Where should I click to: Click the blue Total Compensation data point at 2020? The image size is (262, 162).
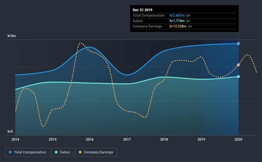pyautogui.click(x=238, y=44)
